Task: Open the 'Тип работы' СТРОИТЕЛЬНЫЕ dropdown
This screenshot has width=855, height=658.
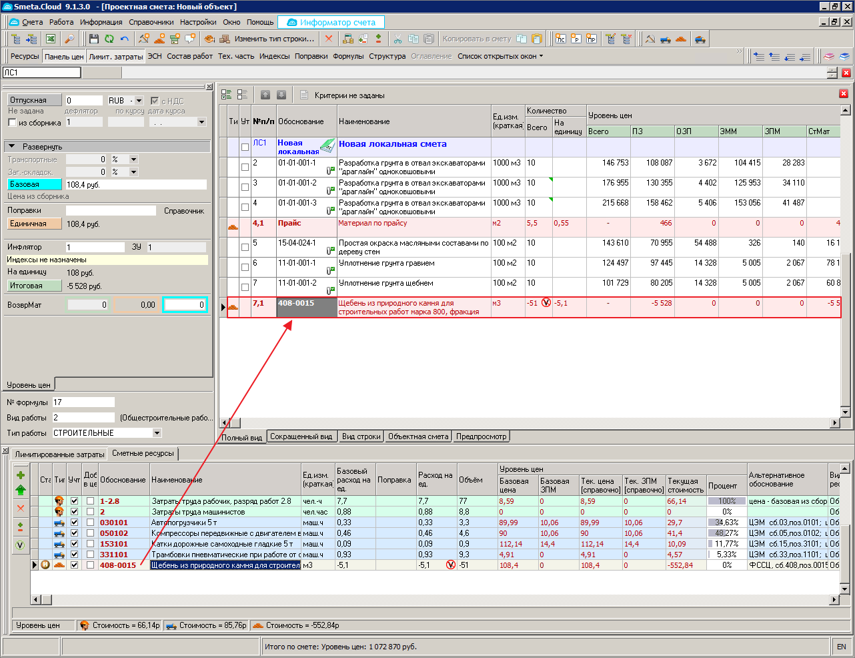Action: point(157,432)
